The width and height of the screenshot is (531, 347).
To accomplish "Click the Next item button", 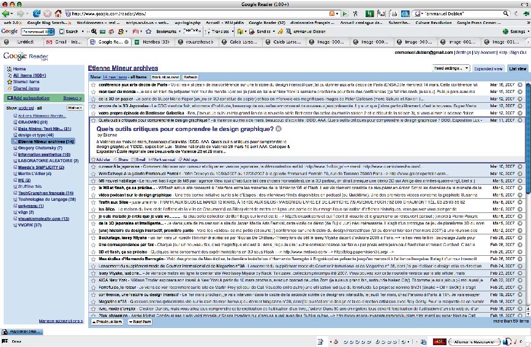I will [140, 322].
